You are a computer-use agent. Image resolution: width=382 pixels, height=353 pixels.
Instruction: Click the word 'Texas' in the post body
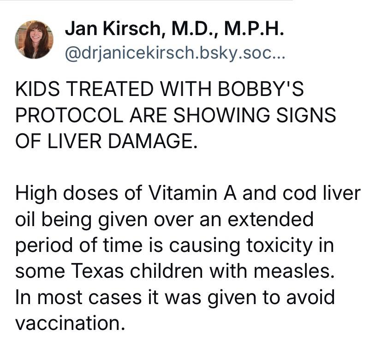97,271
